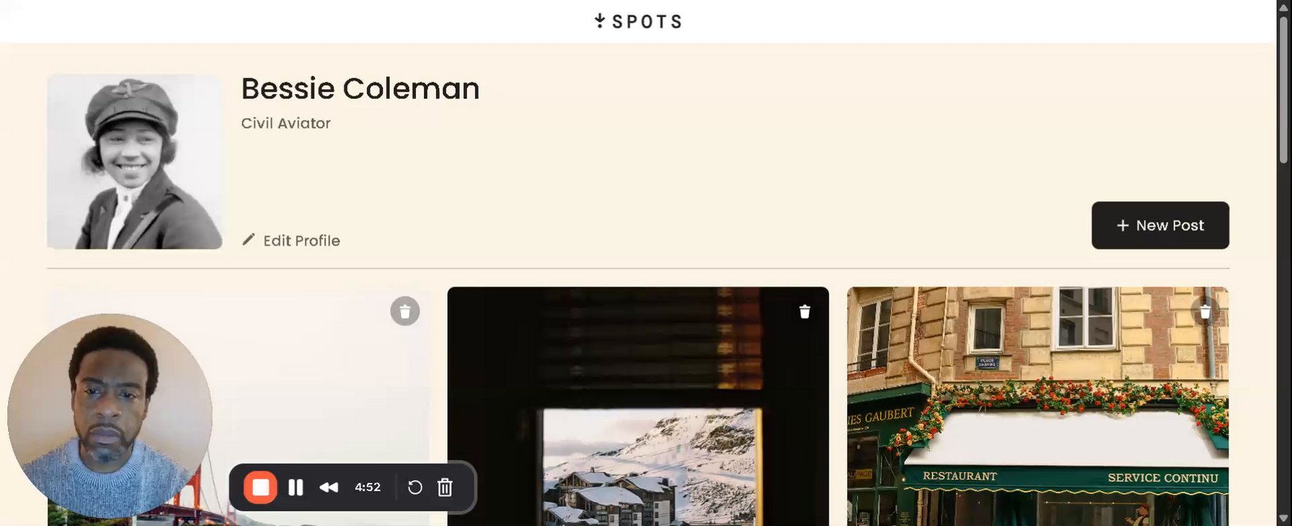Viewport: 1292px width, 526px height.
Task: Click the vertical scrollbar thumb
Action: 1283,88
